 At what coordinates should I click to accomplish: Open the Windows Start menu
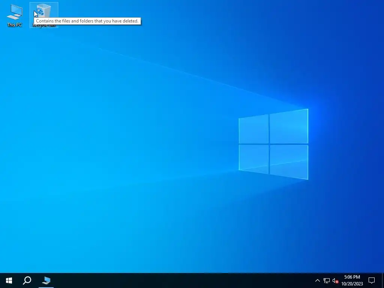coord(9,280)
